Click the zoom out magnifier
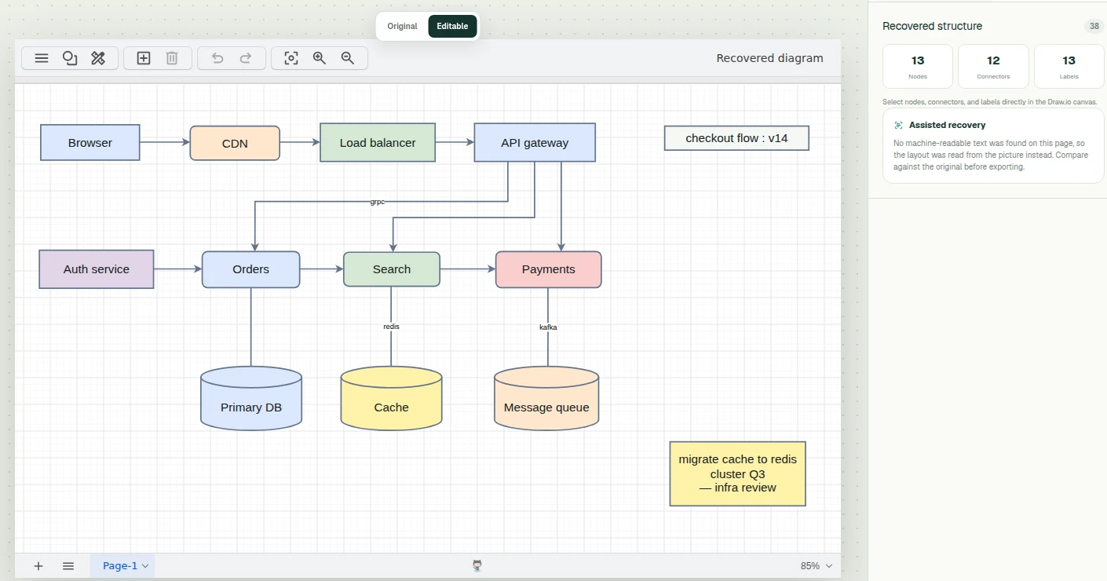The image size is (1107, 581). point(348,58)
